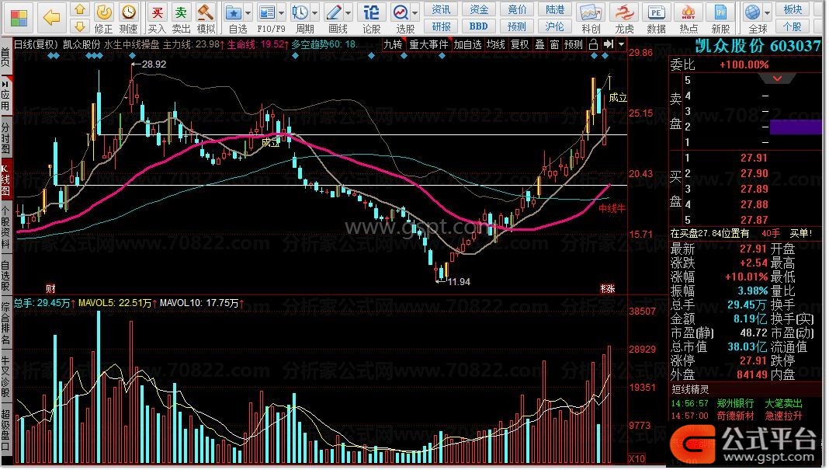Click the 个股 individual stock button
This screenshot has width=829, height=470.
click(793, 26)
